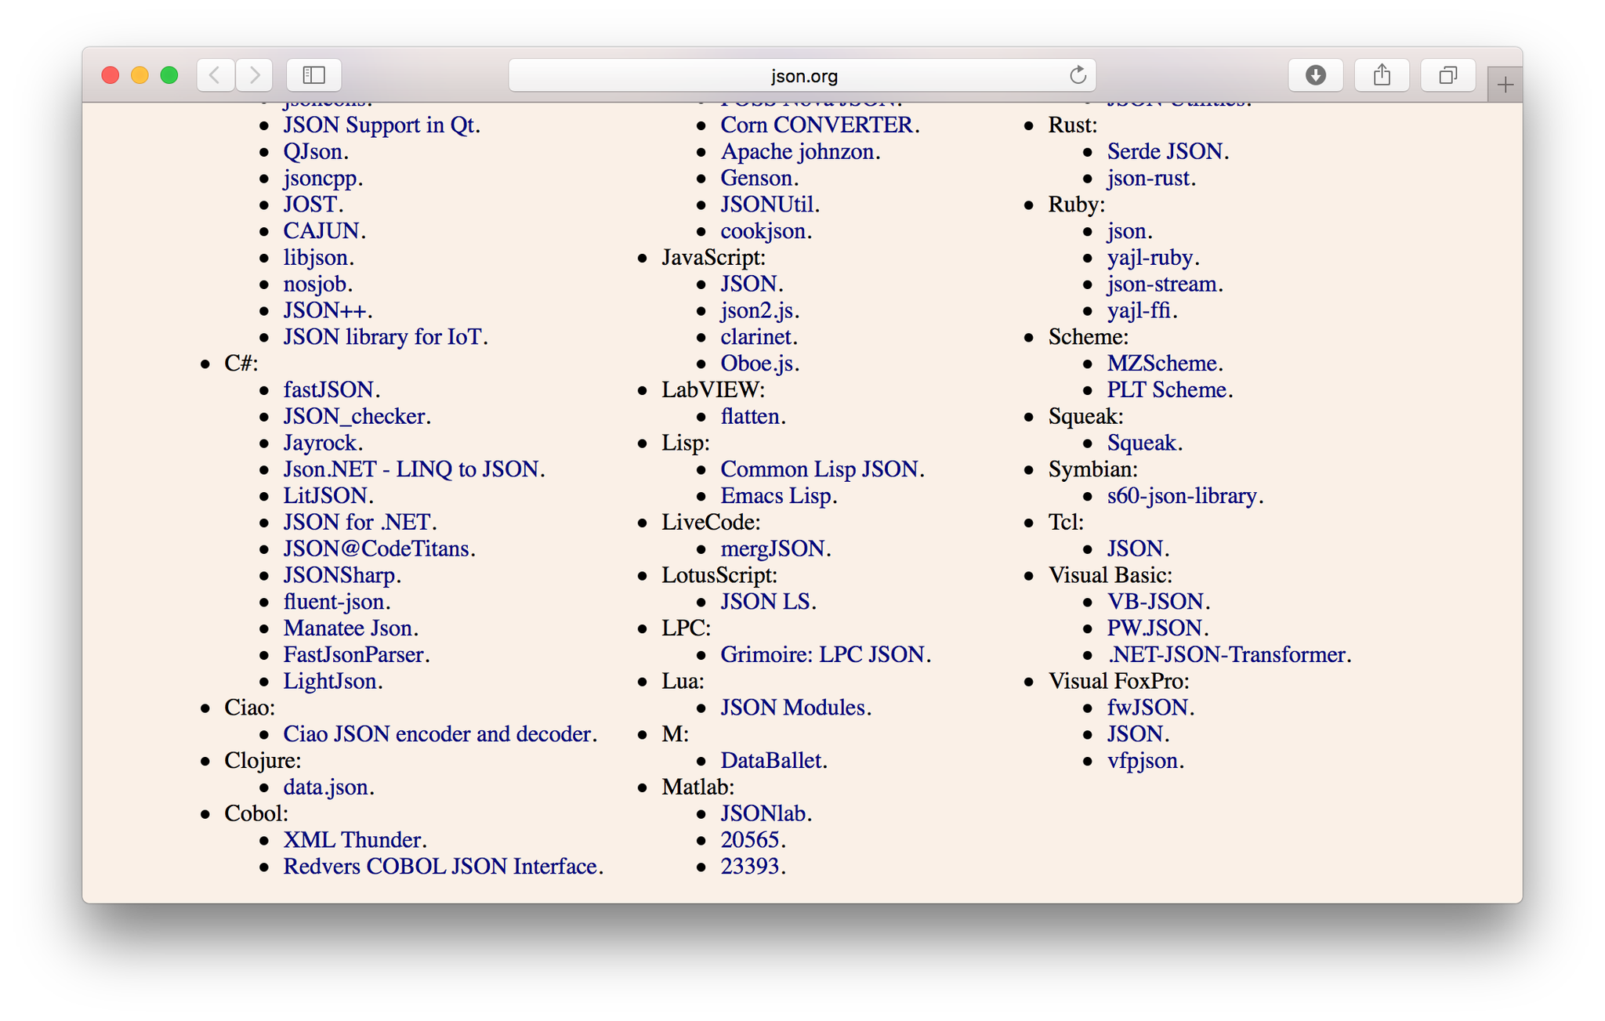
Task: Click the s60-json-library link
Action: point(1181,495)
